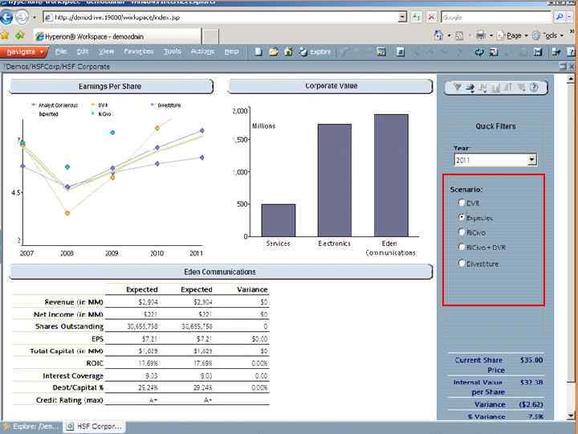
Task: Click the help question icon in dashboard toolbar
Action: tap(534, 87)
